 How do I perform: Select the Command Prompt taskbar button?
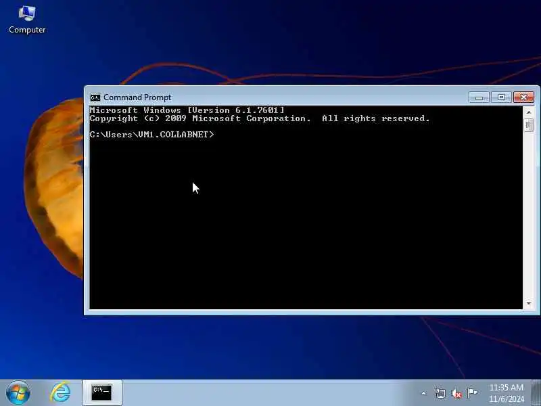coord(102,393)
